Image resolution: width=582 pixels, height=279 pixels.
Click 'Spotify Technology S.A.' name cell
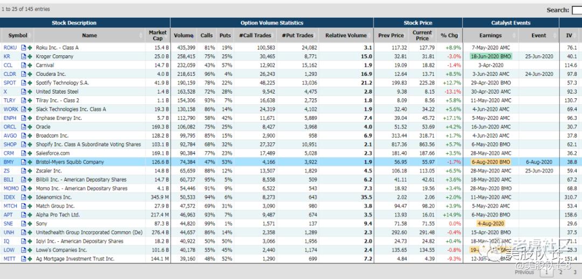tap(63, 83)
